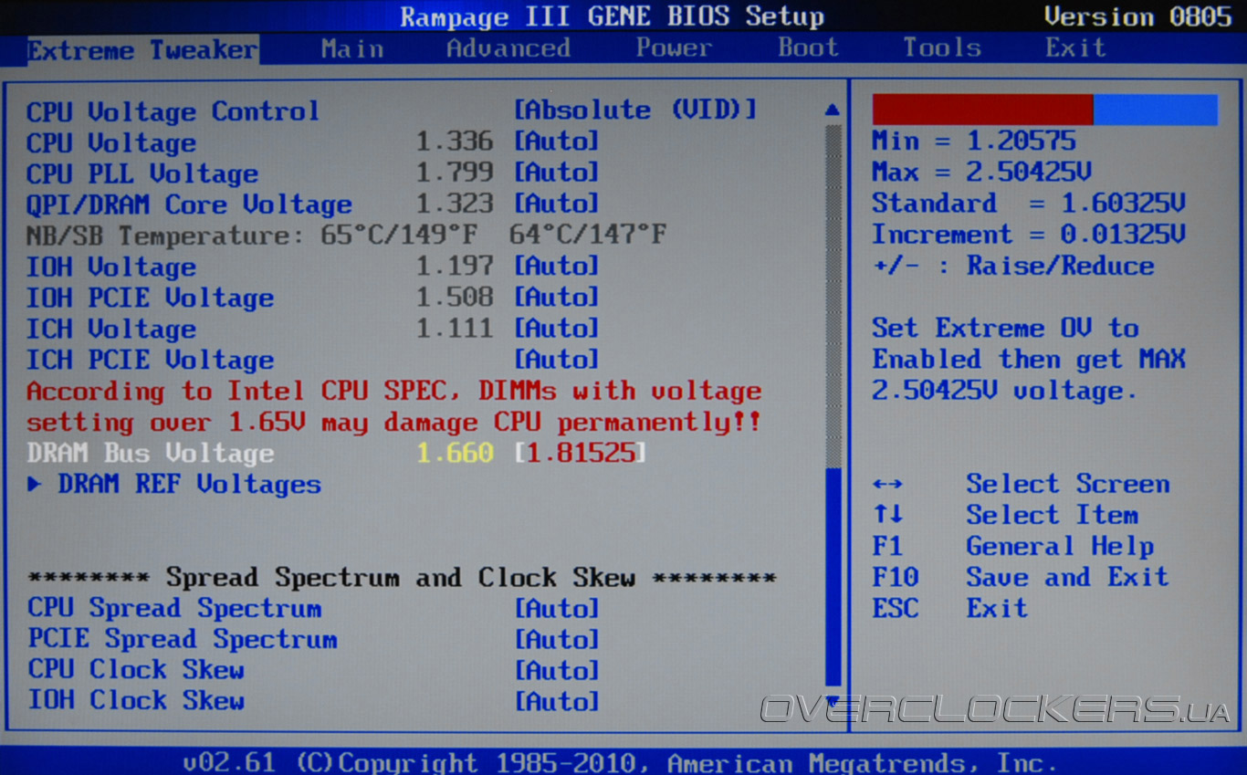Click the 1.508 IOH PCIE reading
Image resolution: width=1247 pixels, height=775 pixels.
point(455,297)
